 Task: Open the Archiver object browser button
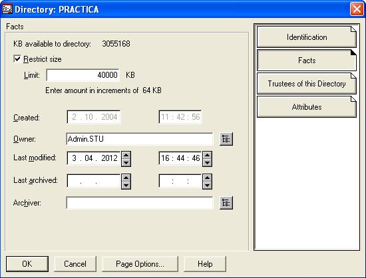coord(226,203)
